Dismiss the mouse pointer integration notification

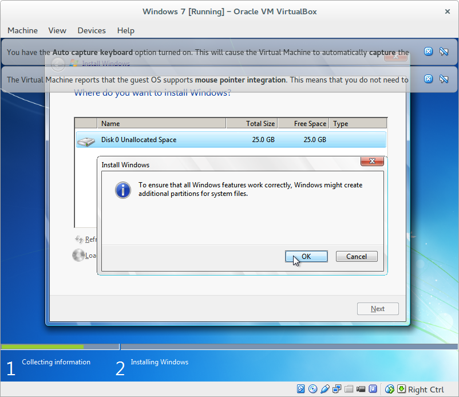coord(428,79)
